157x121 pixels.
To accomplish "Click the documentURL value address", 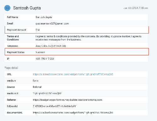I will 73,112.
